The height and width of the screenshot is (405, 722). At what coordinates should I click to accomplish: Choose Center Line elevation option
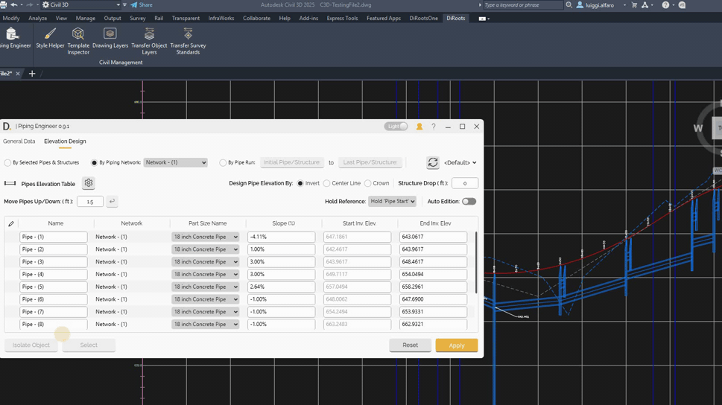327,183
